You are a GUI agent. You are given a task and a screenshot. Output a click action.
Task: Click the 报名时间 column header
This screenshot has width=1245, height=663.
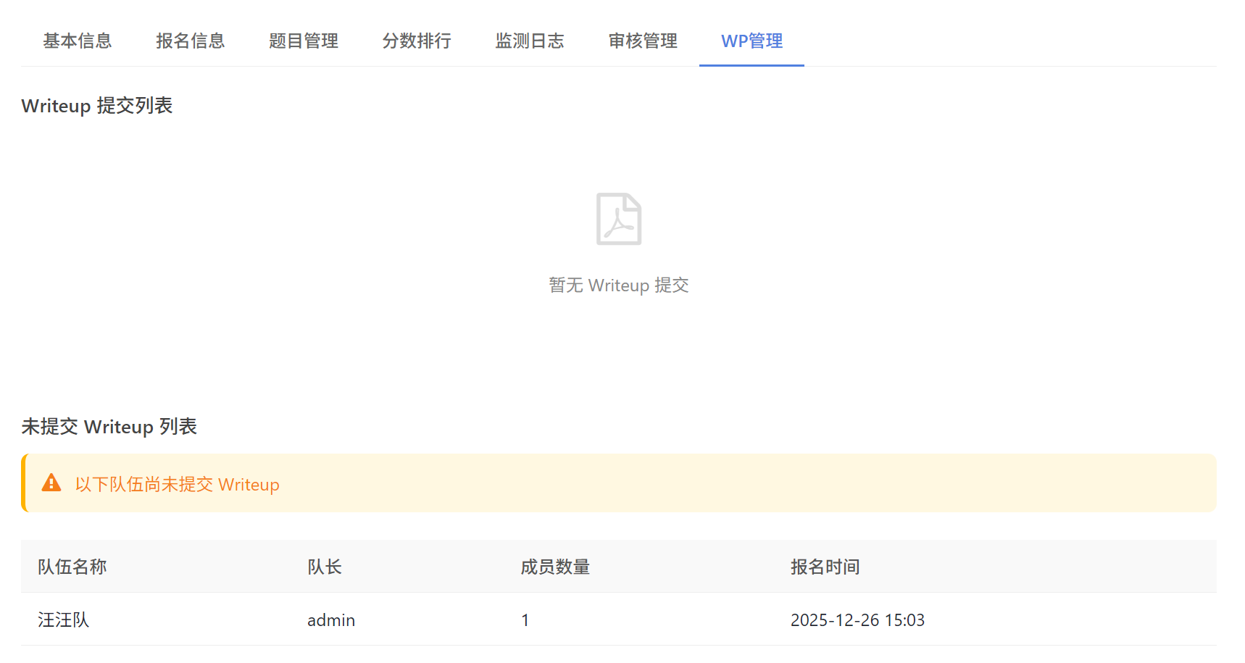pyautogui.click(x=825, y=567)
